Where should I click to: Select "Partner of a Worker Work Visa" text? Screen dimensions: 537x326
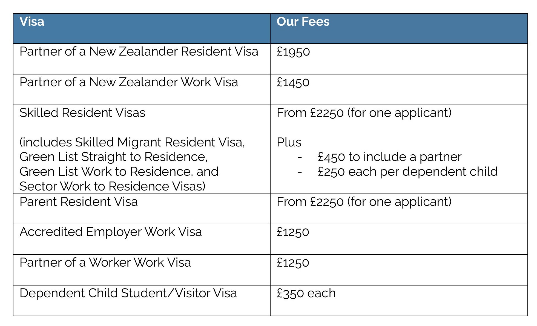[105, 262]
